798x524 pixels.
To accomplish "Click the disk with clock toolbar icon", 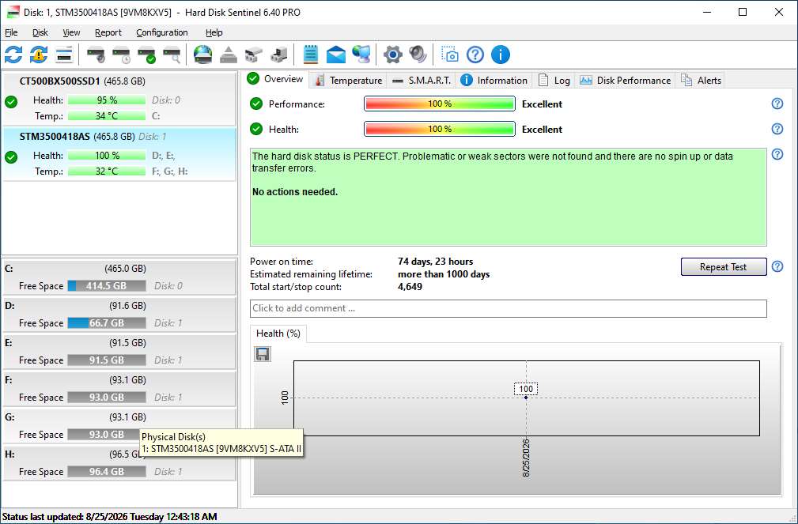I will pyautogui.click(x=121, y=55).
